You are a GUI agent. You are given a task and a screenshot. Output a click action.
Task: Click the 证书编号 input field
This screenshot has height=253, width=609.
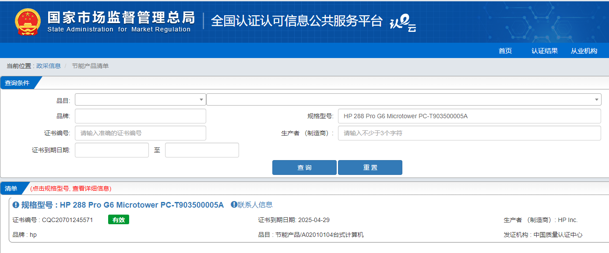(141, 133)
